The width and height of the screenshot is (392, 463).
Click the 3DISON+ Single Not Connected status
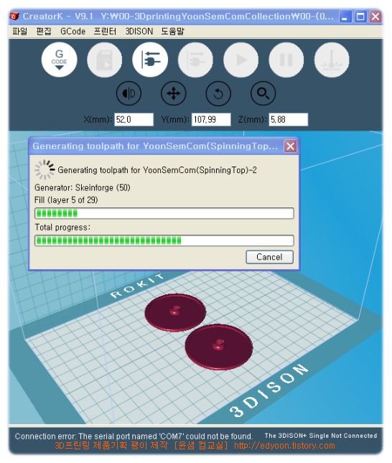[321, 436]
